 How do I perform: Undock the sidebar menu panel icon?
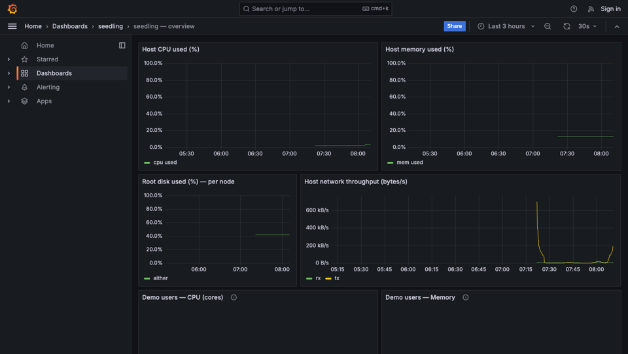(122, 45)
